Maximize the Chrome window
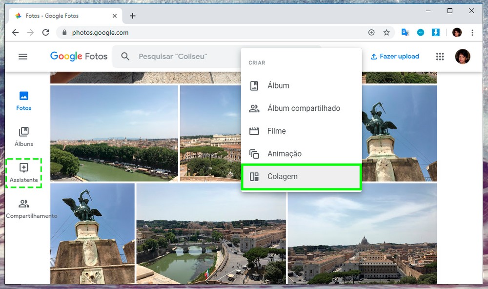 pos(450,11)
